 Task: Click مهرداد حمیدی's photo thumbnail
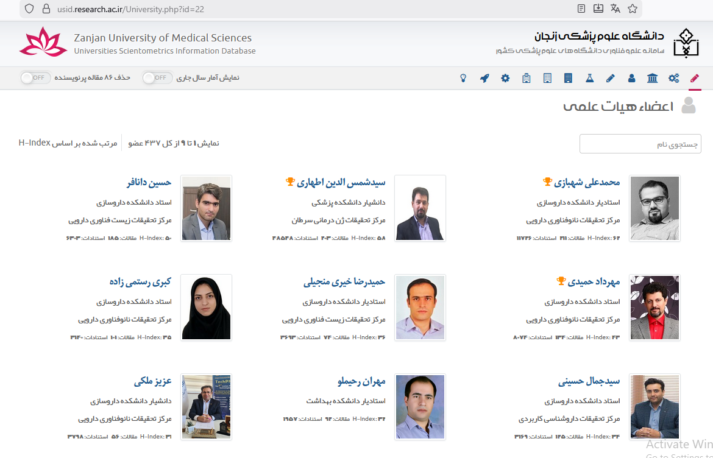(x=654, y=308)
